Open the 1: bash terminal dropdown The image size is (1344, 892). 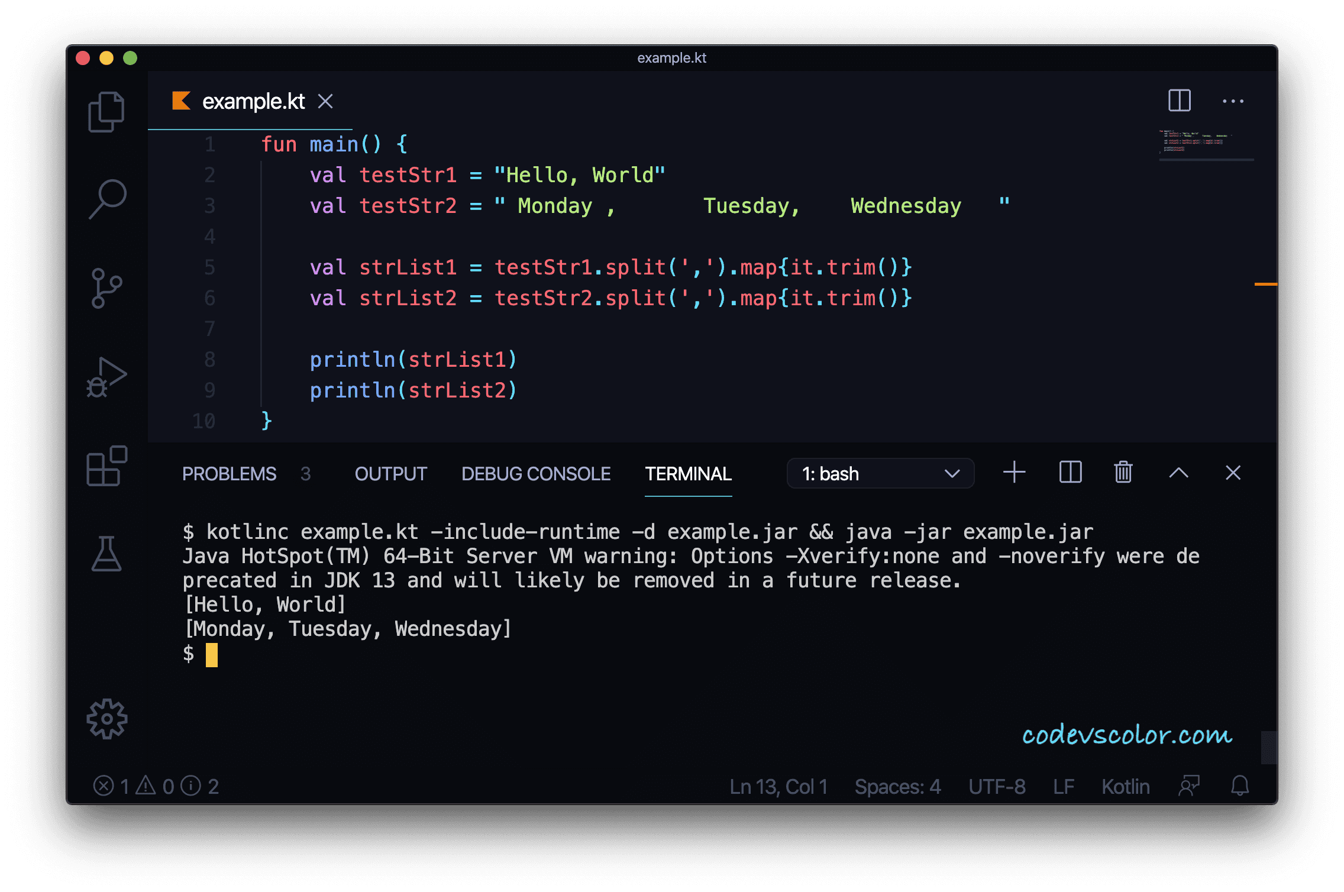pyautogui.click(x=880, y=473)
